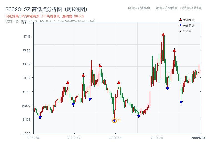The image size is (222, 166).
Task: Select the rightmost blue 关键低点 marker near 8.4
Action: 181,102
